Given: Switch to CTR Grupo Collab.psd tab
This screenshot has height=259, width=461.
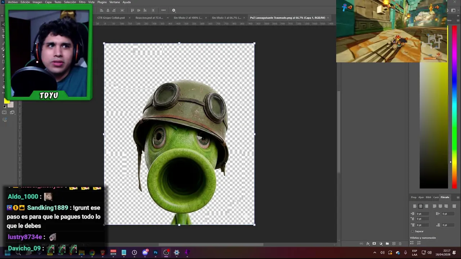Looking at the screenshot, I should point(111,18).
